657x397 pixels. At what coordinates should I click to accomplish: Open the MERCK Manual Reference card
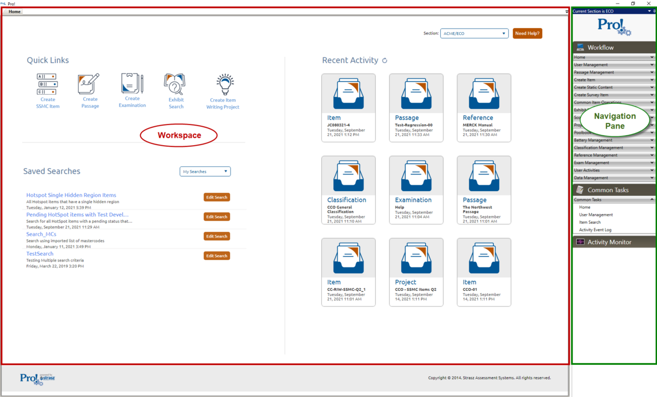point(484,107)
